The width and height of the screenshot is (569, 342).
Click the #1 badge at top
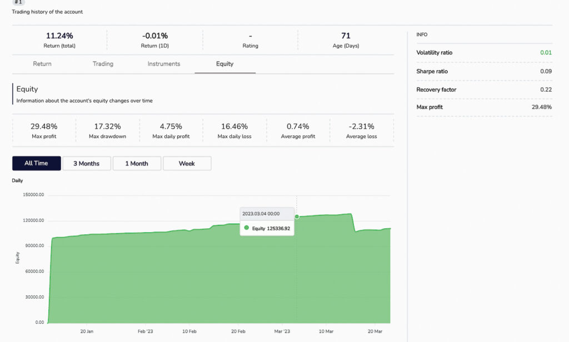(19, 2)
